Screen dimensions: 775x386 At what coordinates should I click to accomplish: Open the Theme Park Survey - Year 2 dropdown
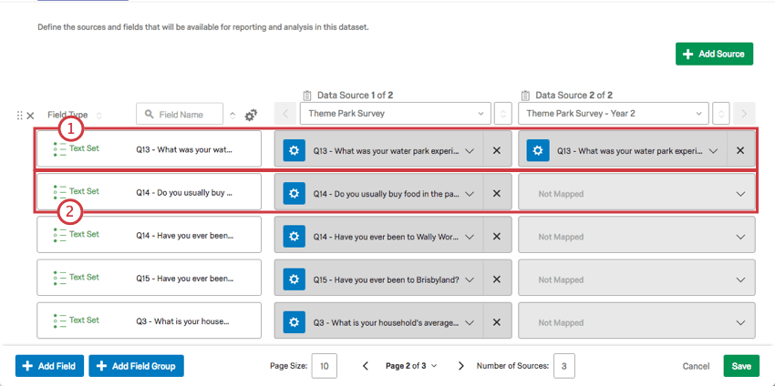pyautogui.click(x=614, y=114)
